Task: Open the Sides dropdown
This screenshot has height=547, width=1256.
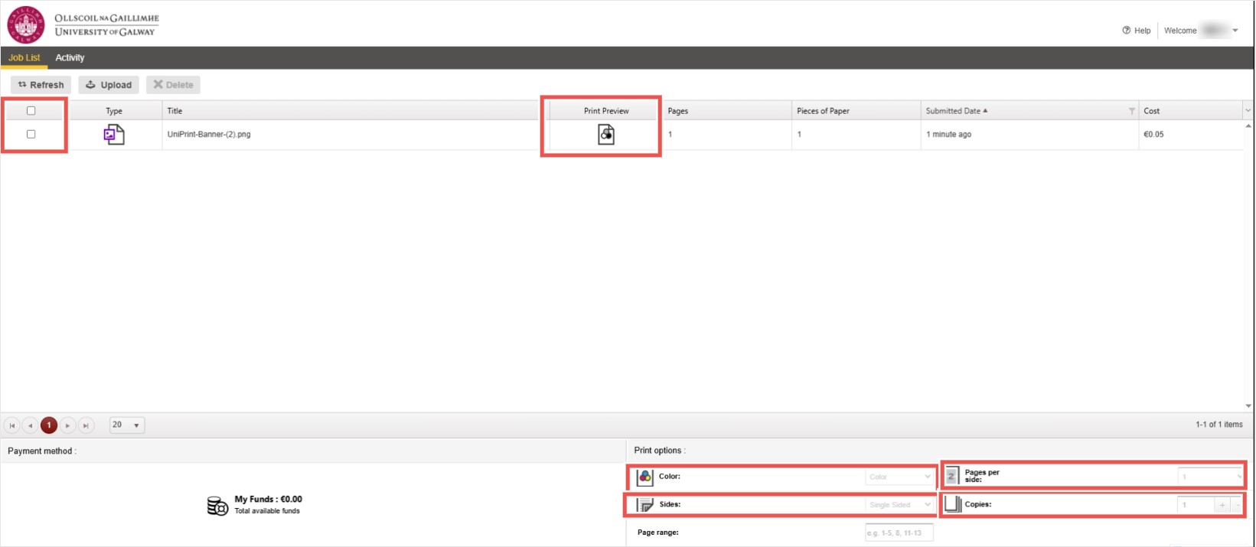Action: point(900,505)
